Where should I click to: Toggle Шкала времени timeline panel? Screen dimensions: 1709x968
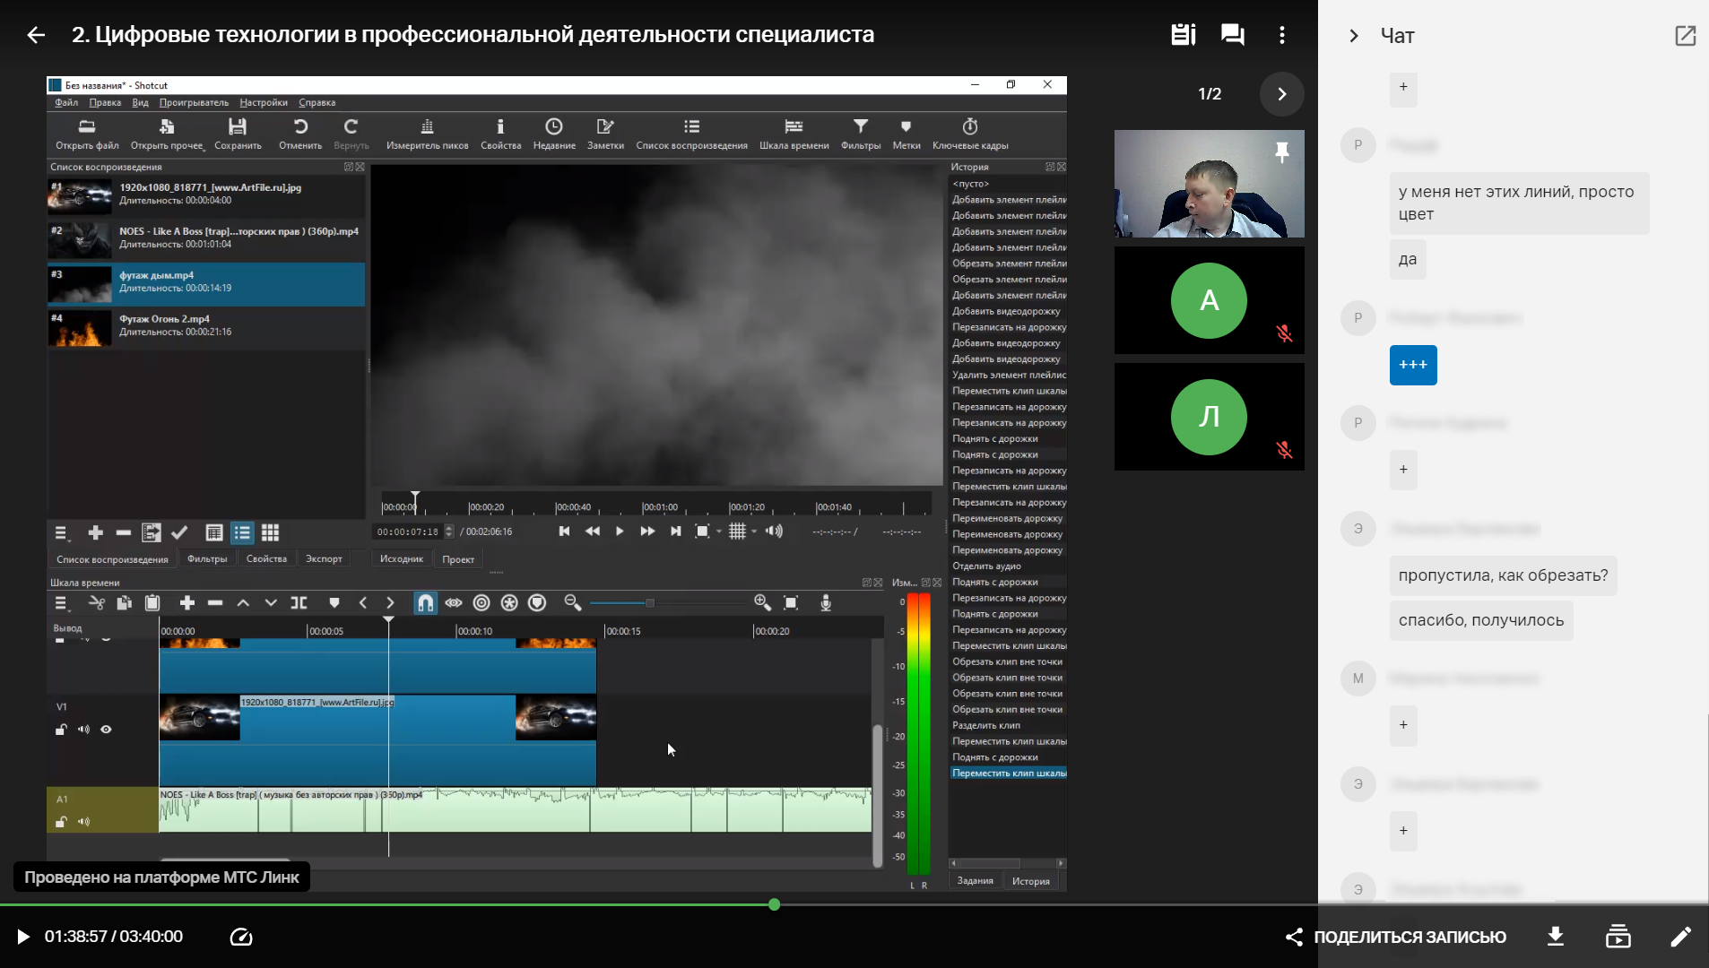(794, 134)
